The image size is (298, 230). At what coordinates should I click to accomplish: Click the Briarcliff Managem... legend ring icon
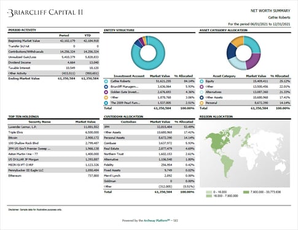[x=106, y=86]
